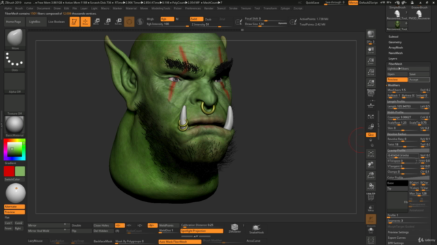
Task: Open the LightBox browser
Action: pos(35,22)
